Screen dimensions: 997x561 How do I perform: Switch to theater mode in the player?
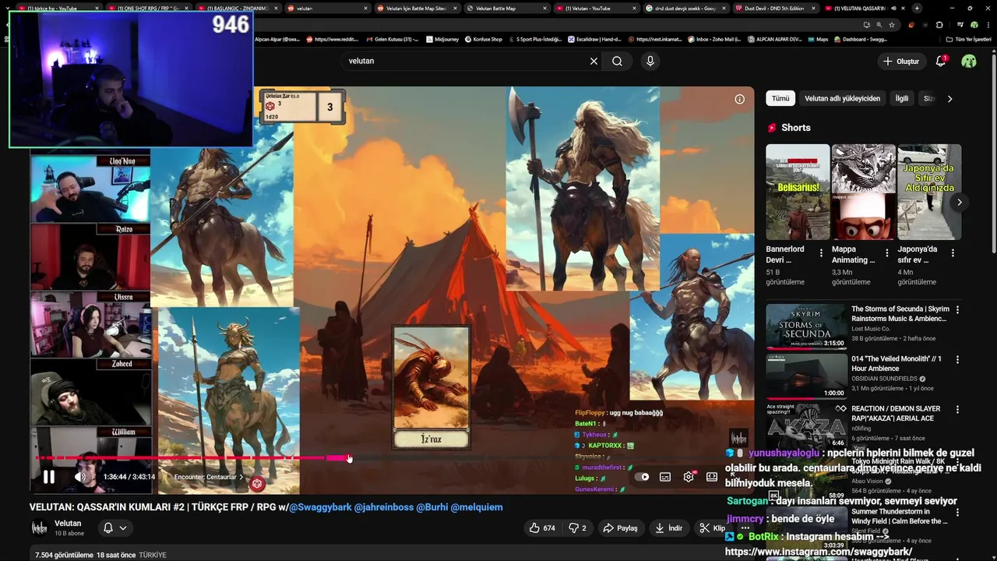pyautogui.click(x=712, y=477)
